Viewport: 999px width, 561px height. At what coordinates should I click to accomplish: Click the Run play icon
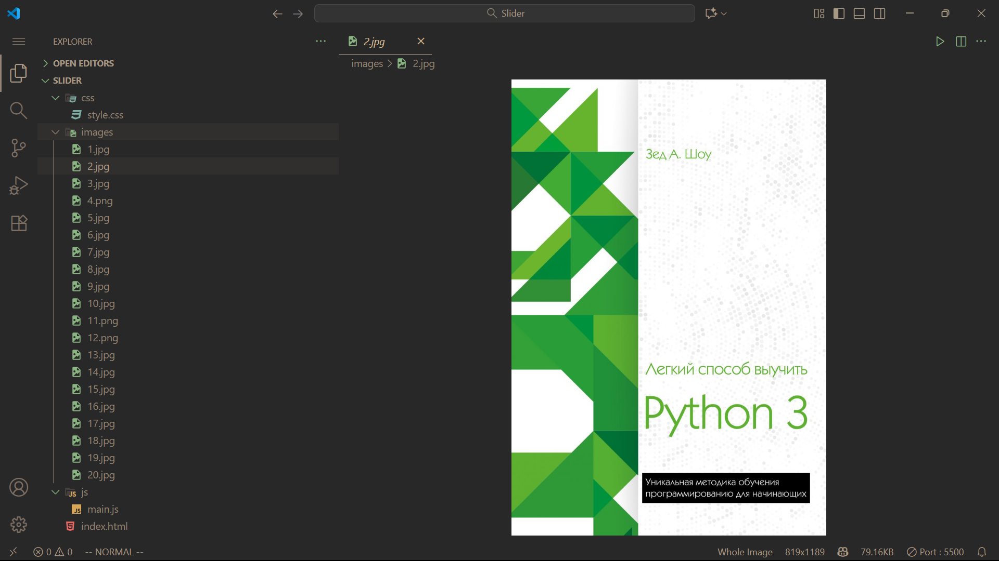click(x=940, y=42)
